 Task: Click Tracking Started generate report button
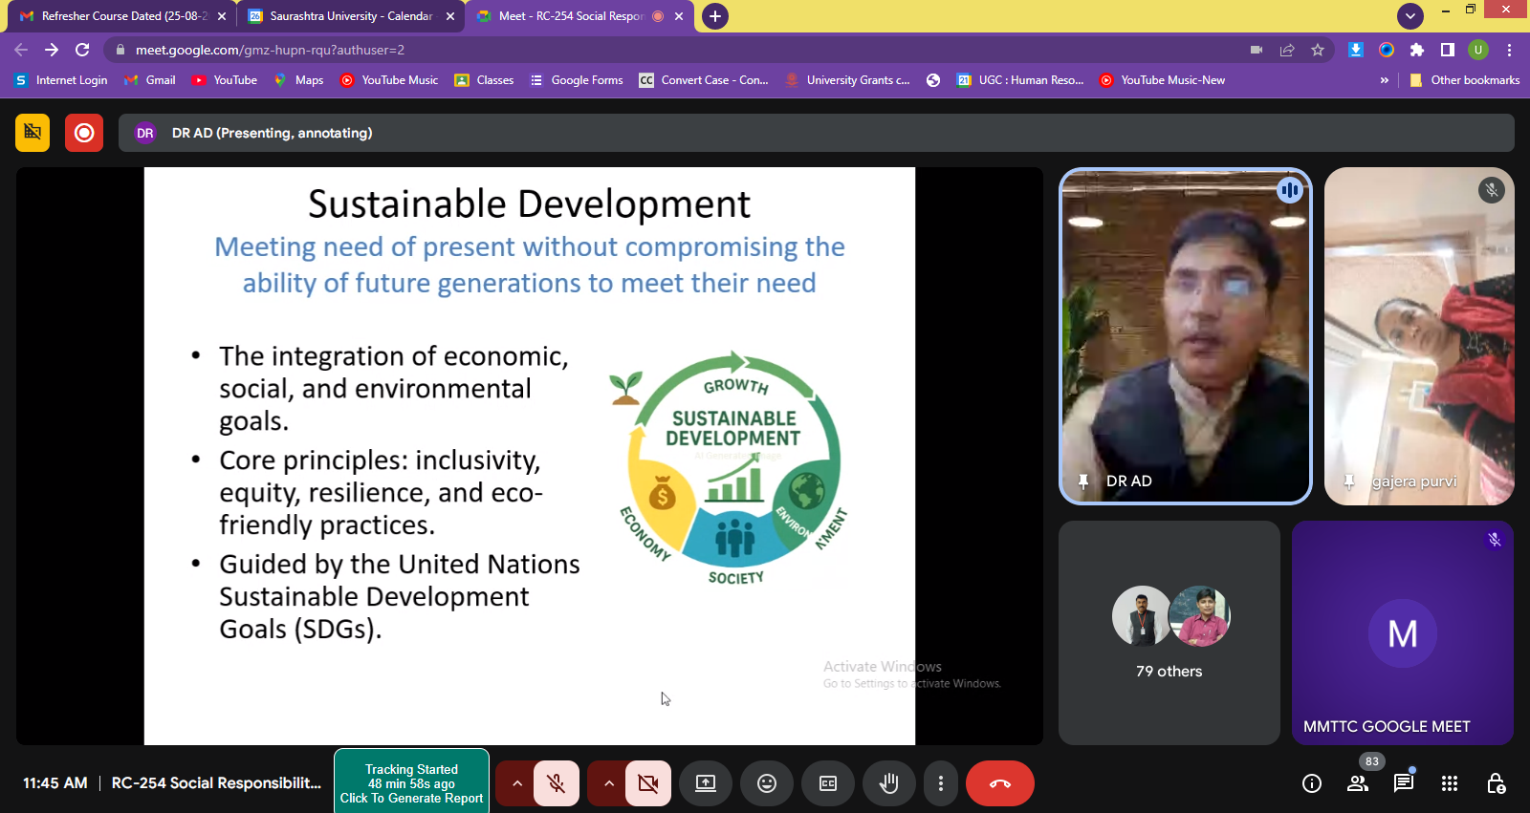point(411,783)
